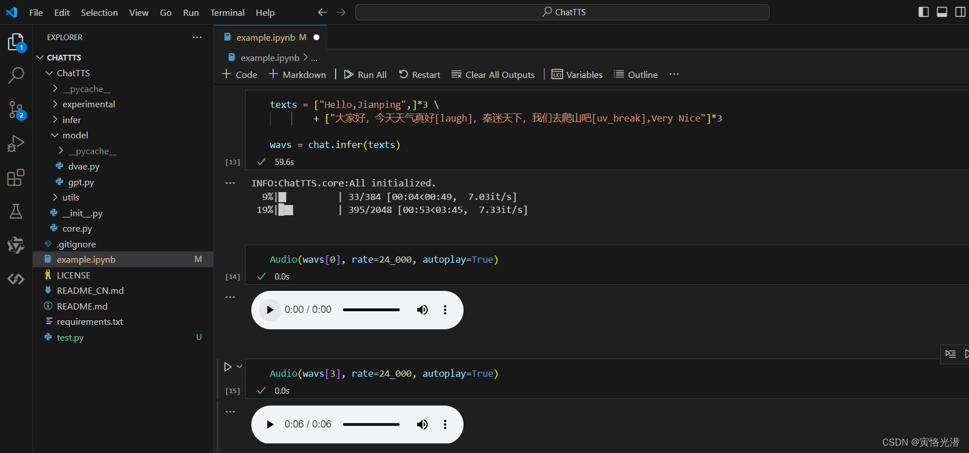969x453 pixels.
Task: Click the cell toolbar execute-above icon
Action: 950,354
